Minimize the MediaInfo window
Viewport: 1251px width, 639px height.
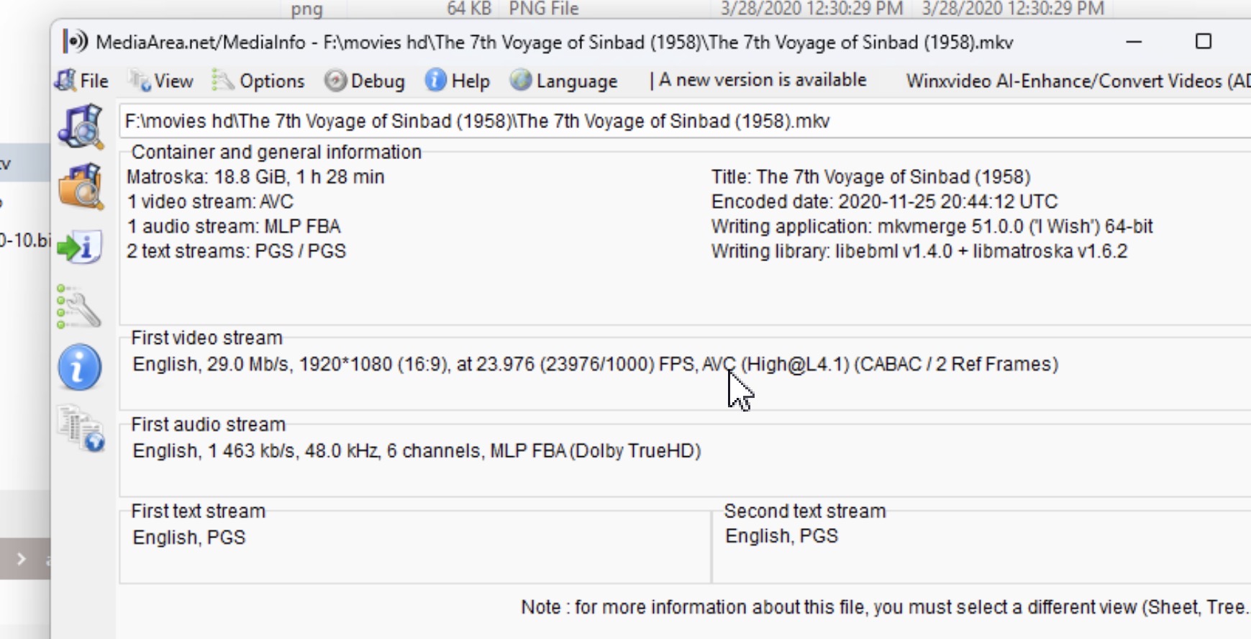1134,42
